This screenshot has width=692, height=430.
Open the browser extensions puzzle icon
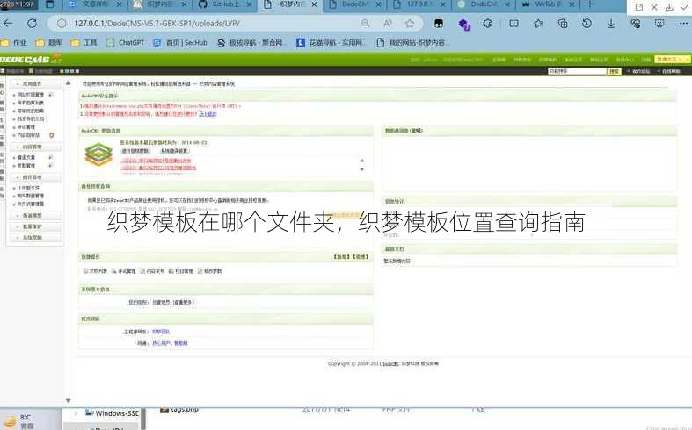click(487, 24)
